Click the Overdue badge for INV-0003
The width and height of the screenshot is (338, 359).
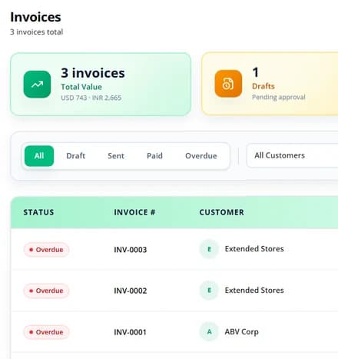tap(46, 250)
